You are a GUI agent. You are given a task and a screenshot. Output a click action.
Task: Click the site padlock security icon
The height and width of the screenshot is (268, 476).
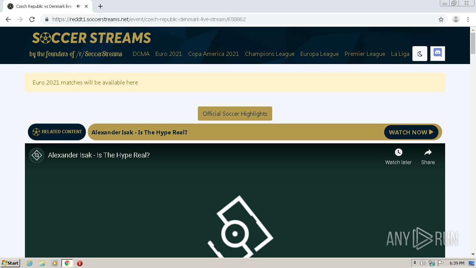[47, 19]
